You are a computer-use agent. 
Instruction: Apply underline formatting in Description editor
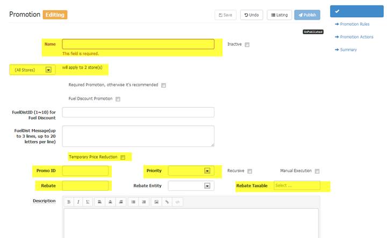pyautogui.click(x=87, y=202)
